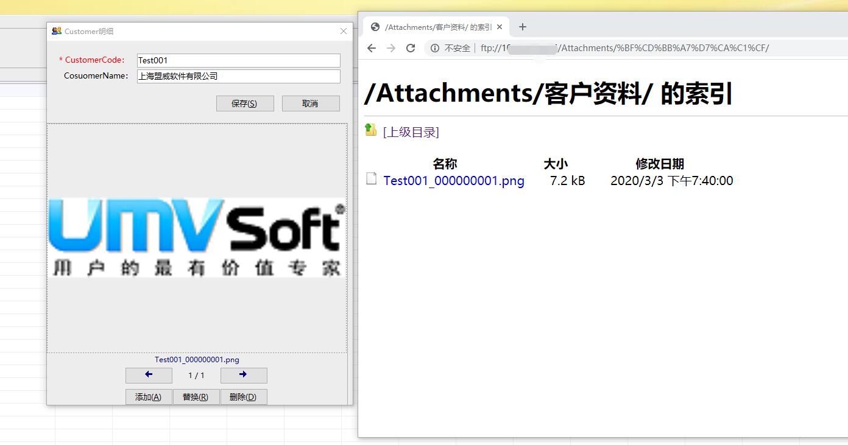Viewport: 848px width, 445px height.
Task: Click the CosuomerName input field
Action: click(x=239, y=76)
